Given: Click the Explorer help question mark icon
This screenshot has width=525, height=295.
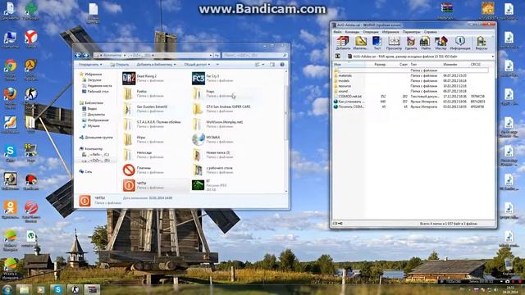Looking at the screenshot, I should tap(282, 65).
